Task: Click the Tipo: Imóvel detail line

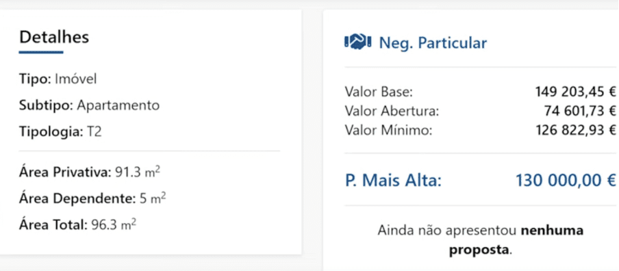Action: [x=58, y=79]
